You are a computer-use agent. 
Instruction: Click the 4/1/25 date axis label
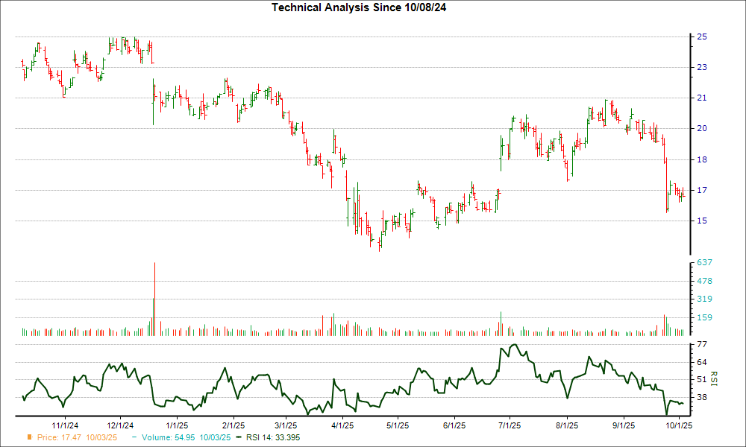pos(342,425)
